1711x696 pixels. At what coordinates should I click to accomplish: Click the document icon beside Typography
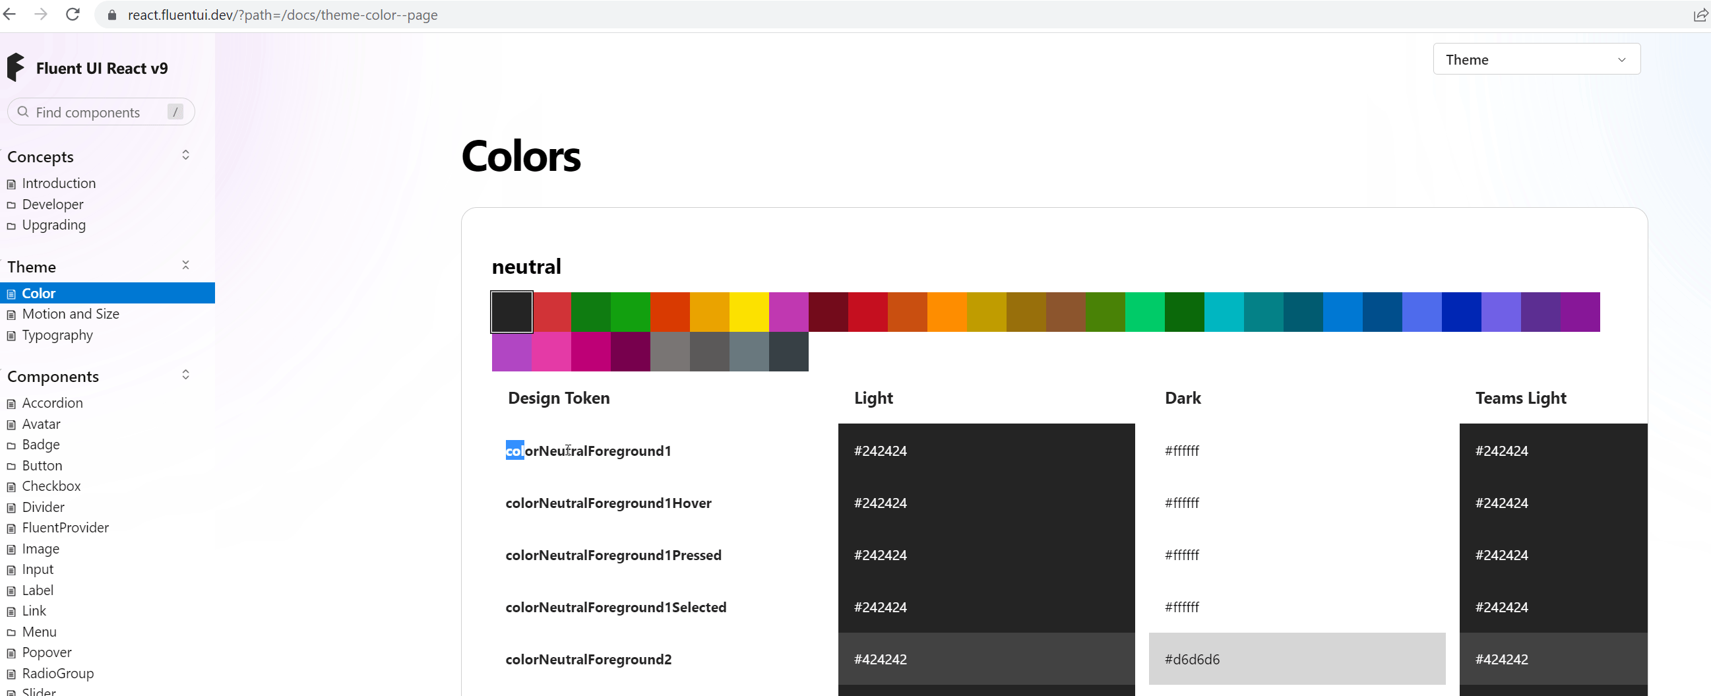[x=11, y=336]
